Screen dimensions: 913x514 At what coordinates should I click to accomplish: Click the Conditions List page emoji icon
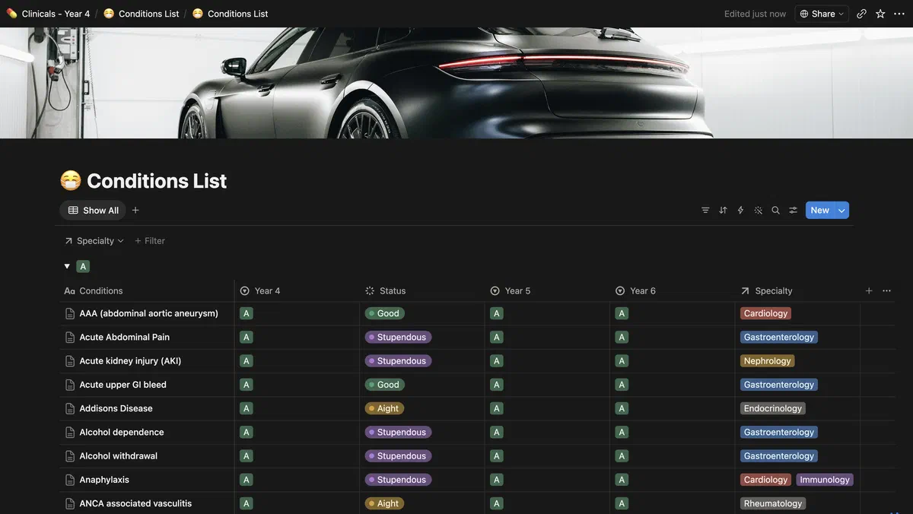coord(70,181)
